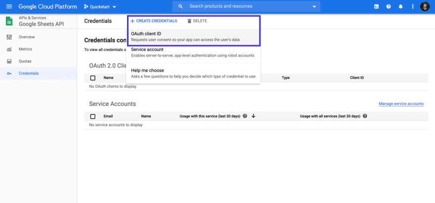This screenshot has width=435, height=203.
Task: Click the Credentials key icon
Action: (9, 74)
